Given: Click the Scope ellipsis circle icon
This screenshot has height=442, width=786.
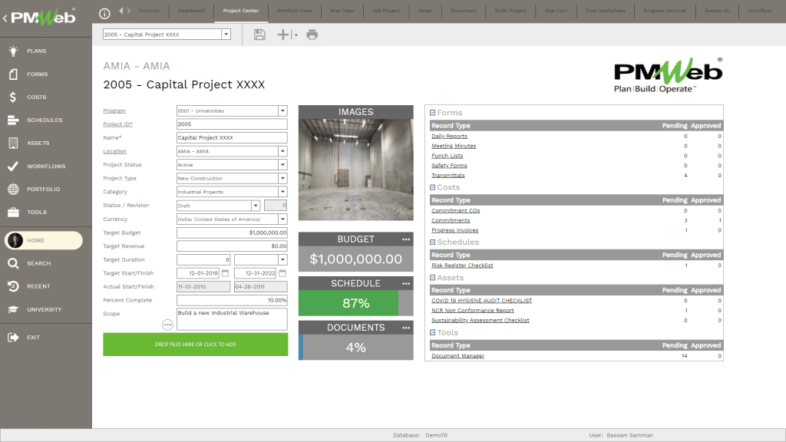Looking at the screenshot, I should click(x=167, y=325).
